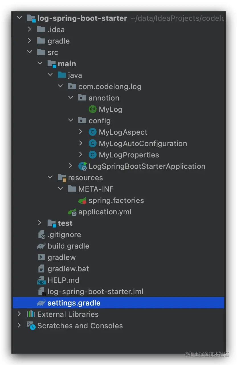Click the HELP.md markdown icon
The image size is (237, 365).
pyautogui.click(x=41, y=280)
